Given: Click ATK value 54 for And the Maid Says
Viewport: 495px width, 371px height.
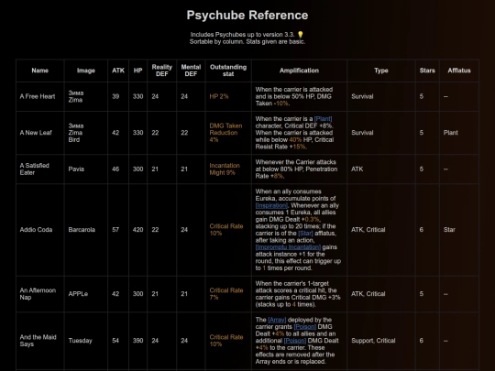Looking at the screenshot, I should (115, 341).
